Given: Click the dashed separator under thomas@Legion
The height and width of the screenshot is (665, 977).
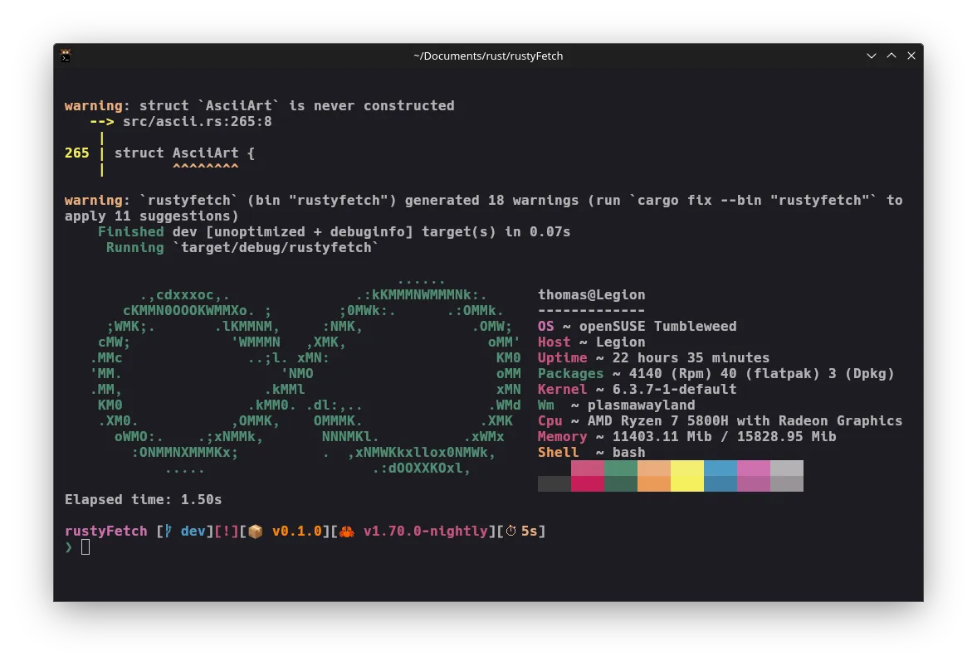Looking at the screenshot, I should [591, 311].
